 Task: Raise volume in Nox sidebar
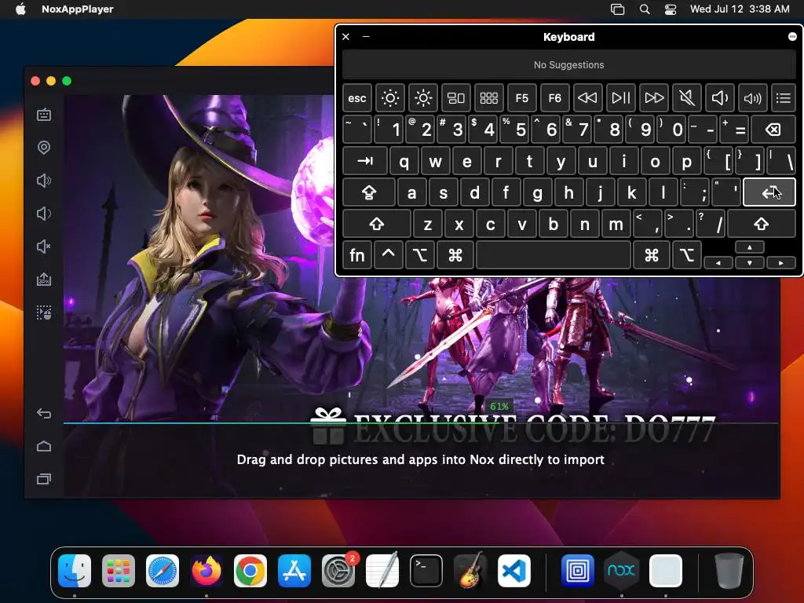coord(44,181)
